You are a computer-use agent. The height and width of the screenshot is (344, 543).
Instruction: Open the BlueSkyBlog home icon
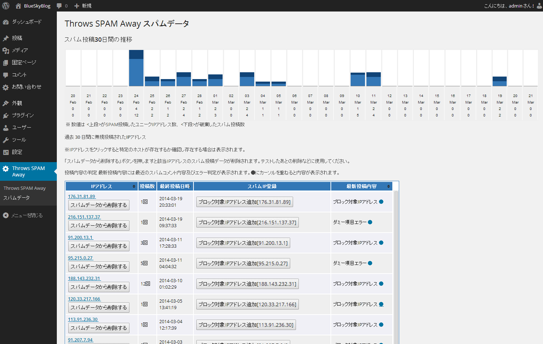coord(18,6)
